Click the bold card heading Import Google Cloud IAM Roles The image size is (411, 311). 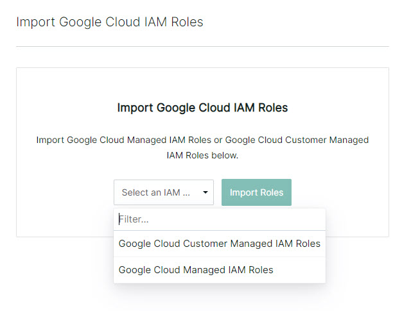(202, 108)
